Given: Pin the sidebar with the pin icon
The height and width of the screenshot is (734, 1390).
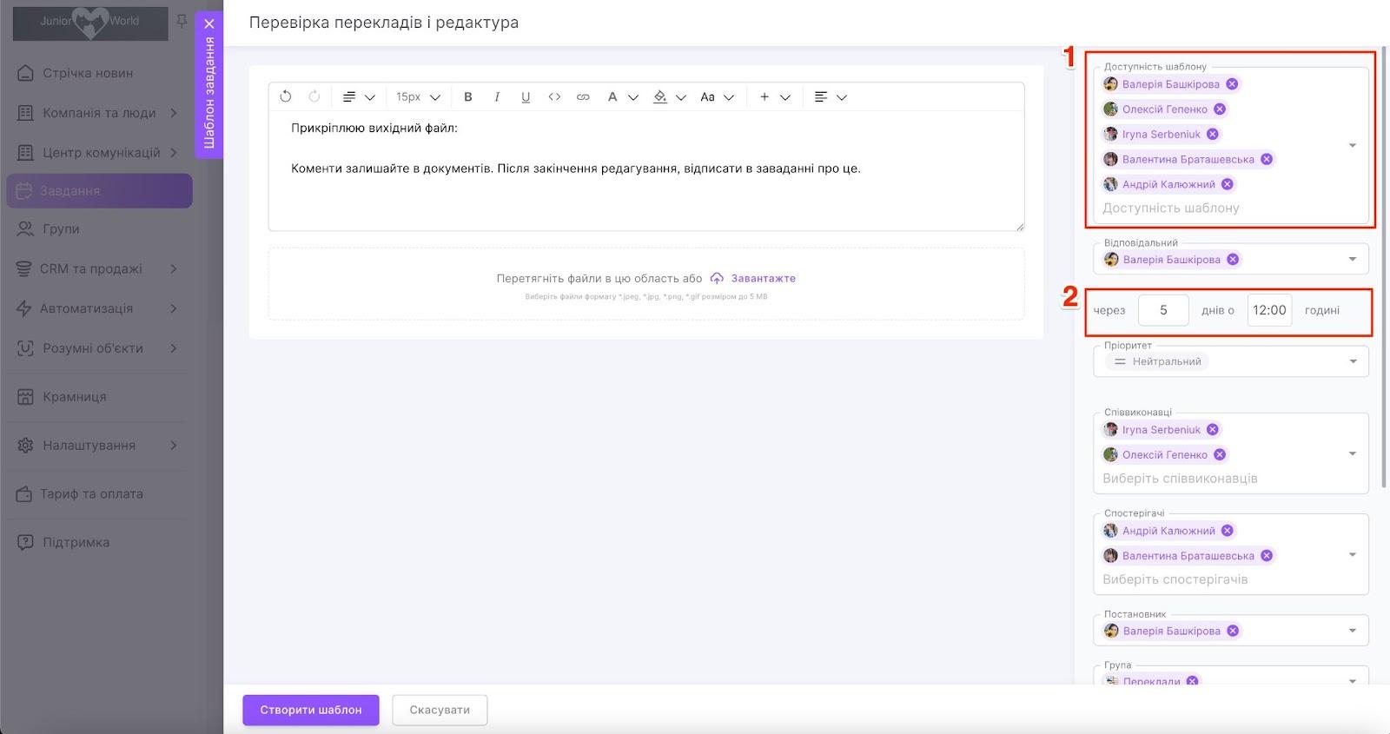Looking at the screenshot, I should [x=182, y=21].
